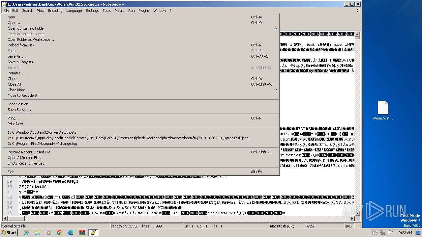
Task: Open the Plugins menu
Action: tap(144, 11)
